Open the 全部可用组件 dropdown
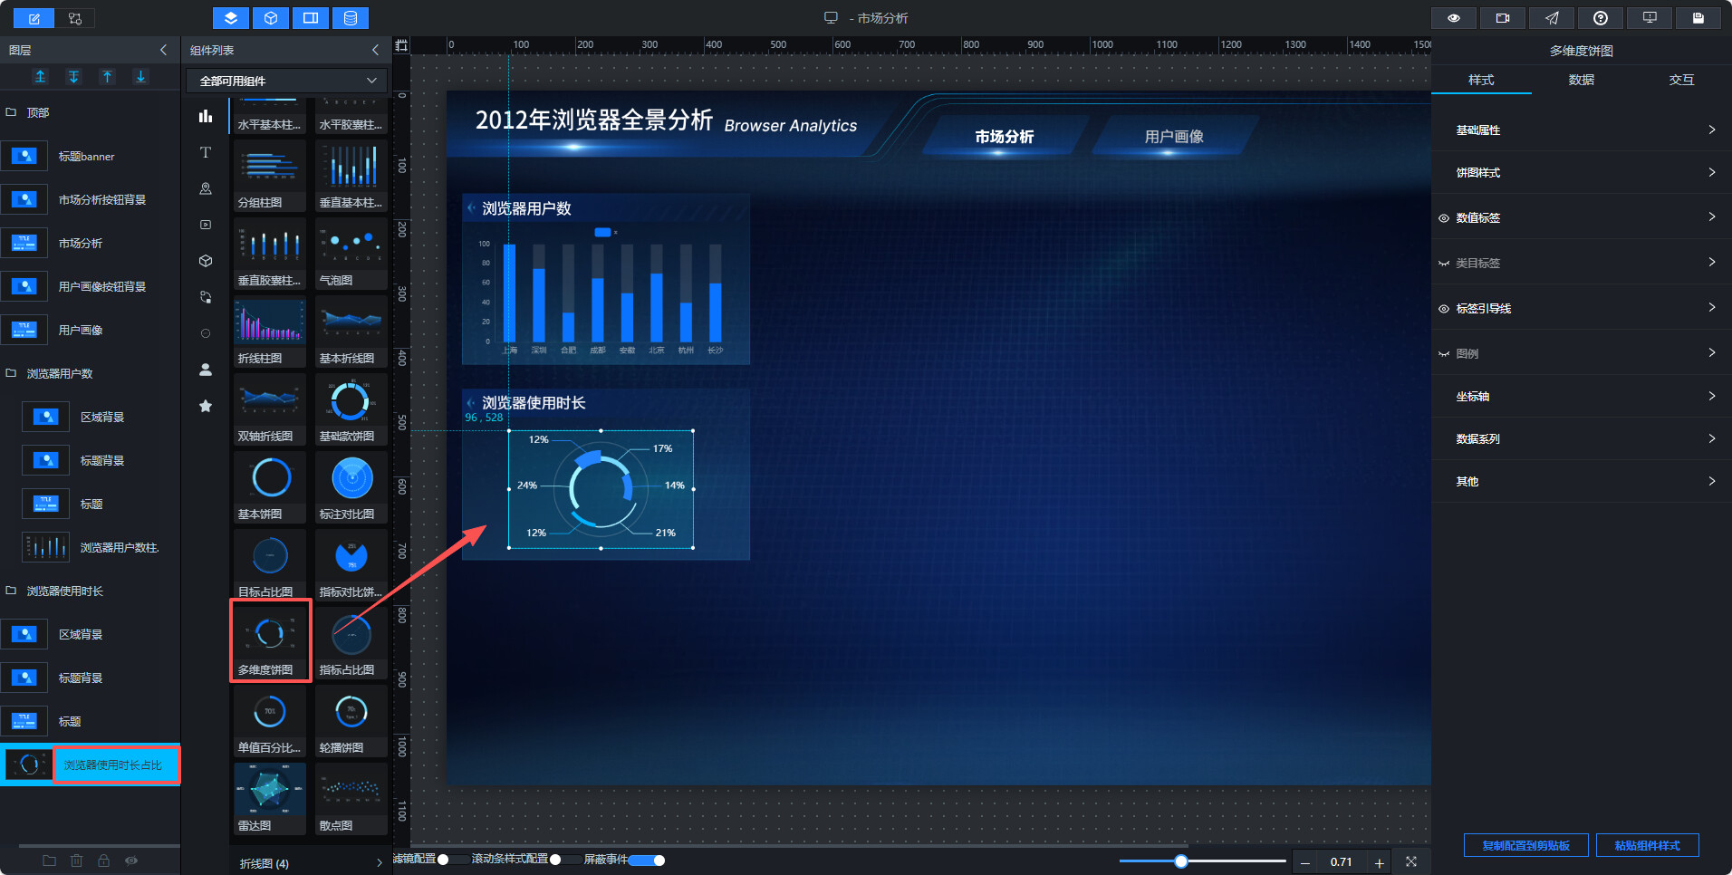The image size is (1732, 875). (x=286, y=81)
